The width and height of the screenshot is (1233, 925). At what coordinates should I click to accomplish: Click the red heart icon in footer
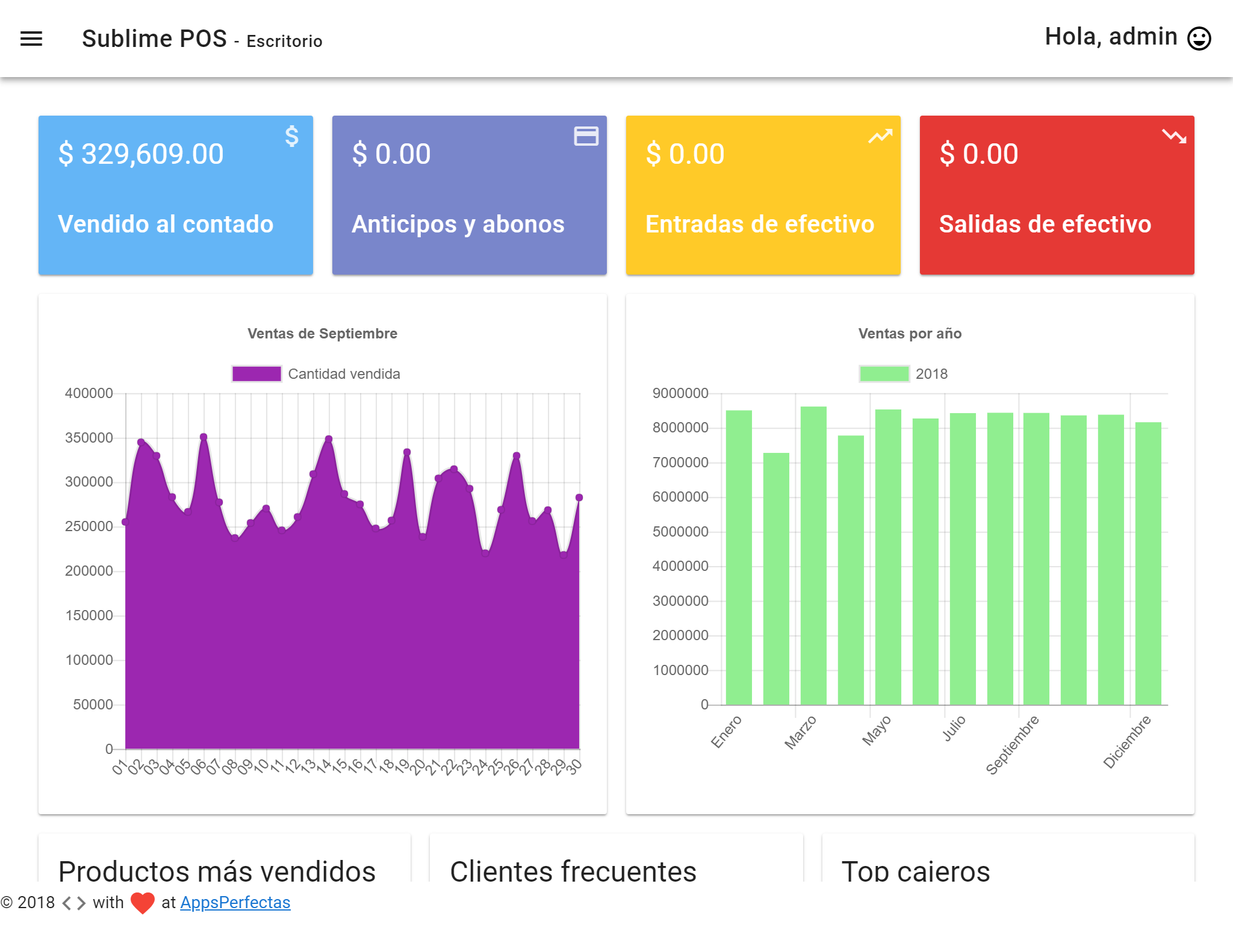143,903
